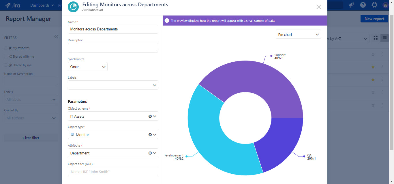This screenshot has width=394, height=184.
Task: Open the help question mark icon
Action: pos(363,5)
